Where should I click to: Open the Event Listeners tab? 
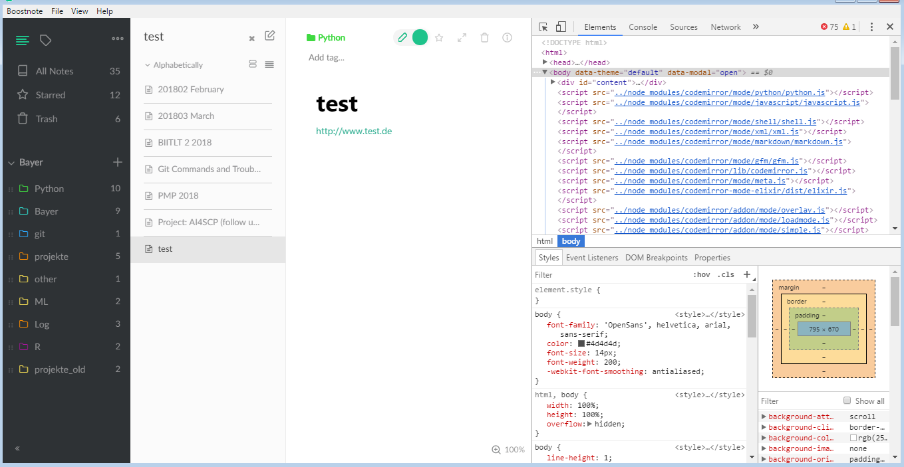[592, 258]
